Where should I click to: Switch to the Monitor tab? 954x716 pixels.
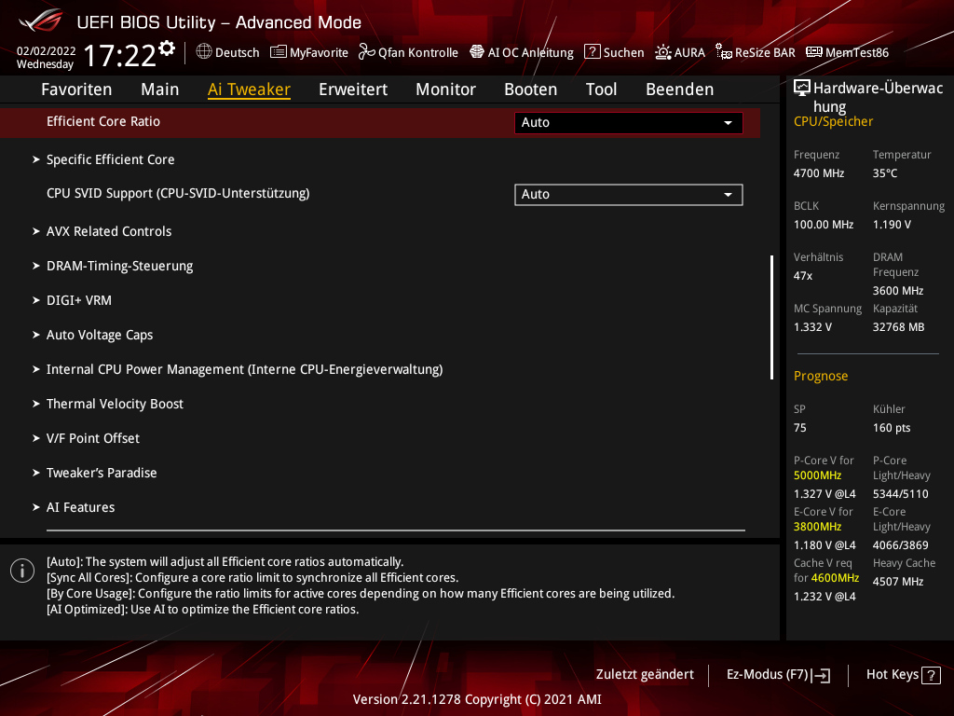[x=445, y=89]
